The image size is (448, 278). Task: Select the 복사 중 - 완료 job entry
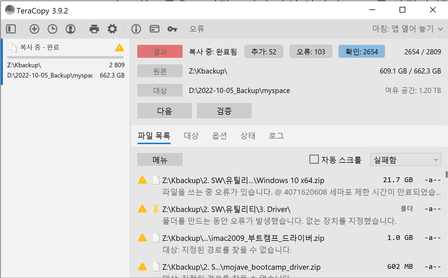click(x=66, y=61)
